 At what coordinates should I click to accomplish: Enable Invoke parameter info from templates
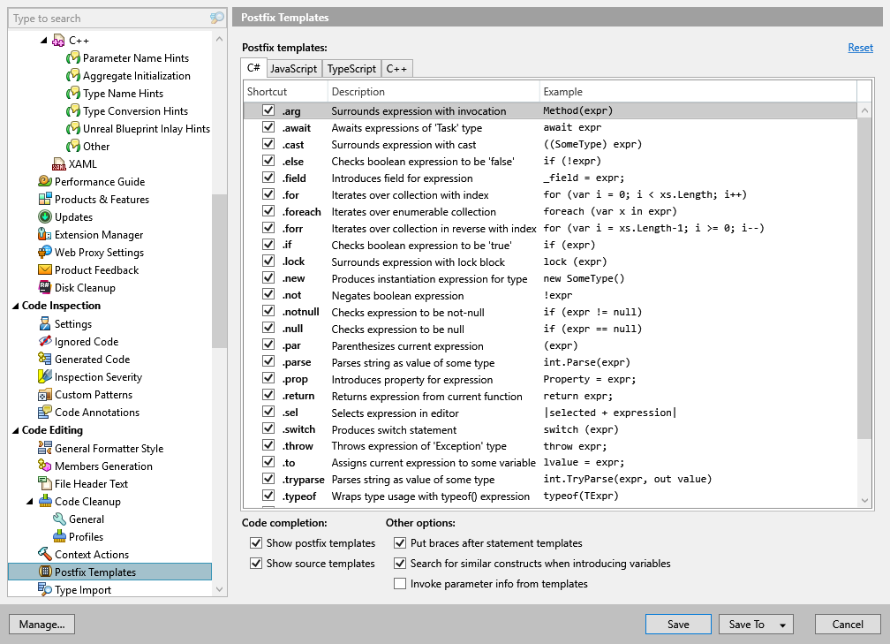click(400, 582)
